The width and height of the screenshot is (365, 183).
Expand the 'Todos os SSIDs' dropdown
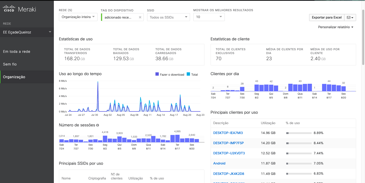click(x=168, y=17)
